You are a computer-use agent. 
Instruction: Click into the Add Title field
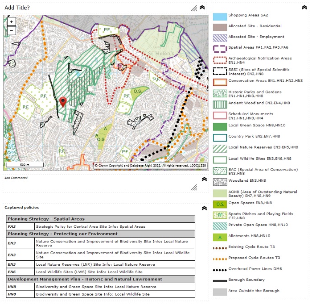point(98,8)
